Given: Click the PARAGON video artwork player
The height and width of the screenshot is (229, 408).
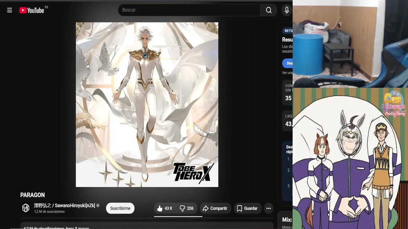Looking at the screenshot, I should (147, 105).
